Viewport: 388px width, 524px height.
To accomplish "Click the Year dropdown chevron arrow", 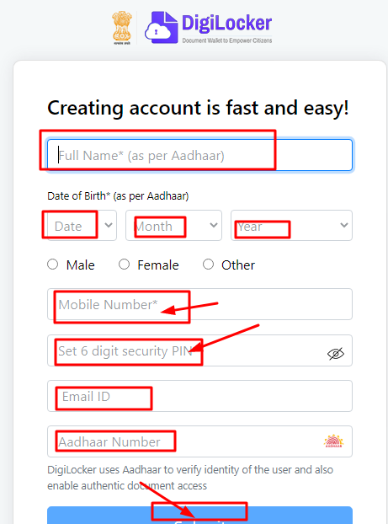I will (x=344, y=225).
